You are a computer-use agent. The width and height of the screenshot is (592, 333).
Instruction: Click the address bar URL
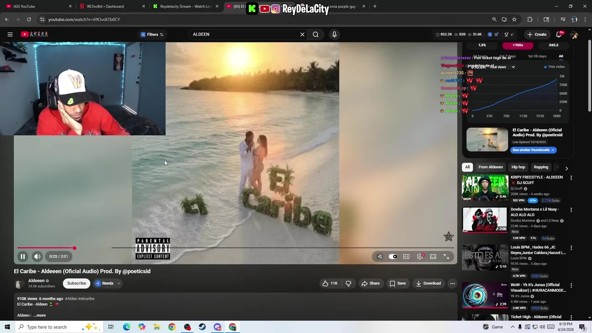tap(84, 19)
